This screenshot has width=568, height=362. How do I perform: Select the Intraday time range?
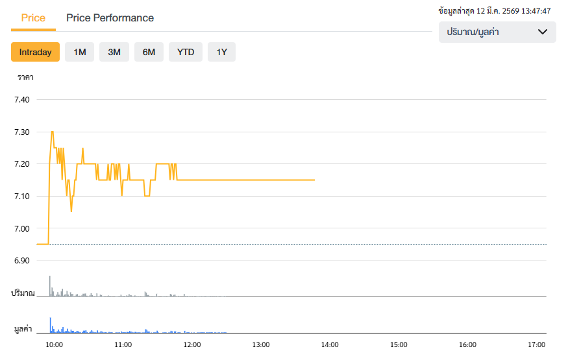click(x=35, y=52)
